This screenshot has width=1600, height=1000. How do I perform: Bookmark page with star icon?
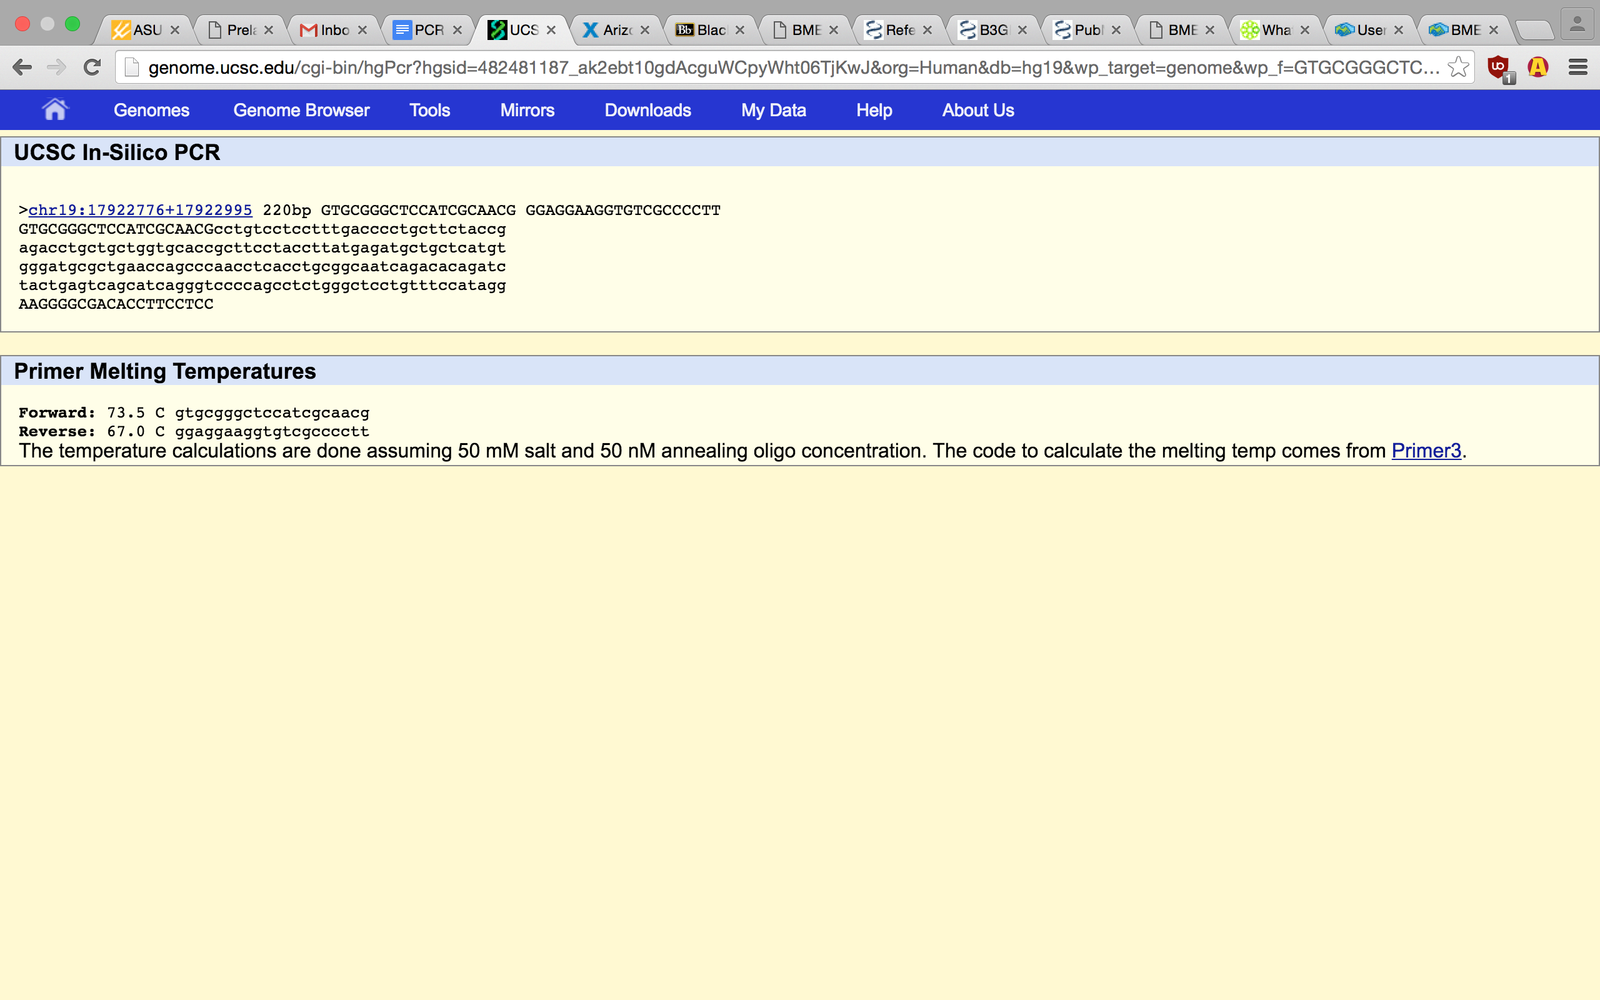tap(1457, 67)
